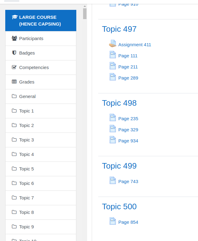Open the Page 854 link
Image resolution: width=198 pixels, height=241 pixels.
(128, 222)
